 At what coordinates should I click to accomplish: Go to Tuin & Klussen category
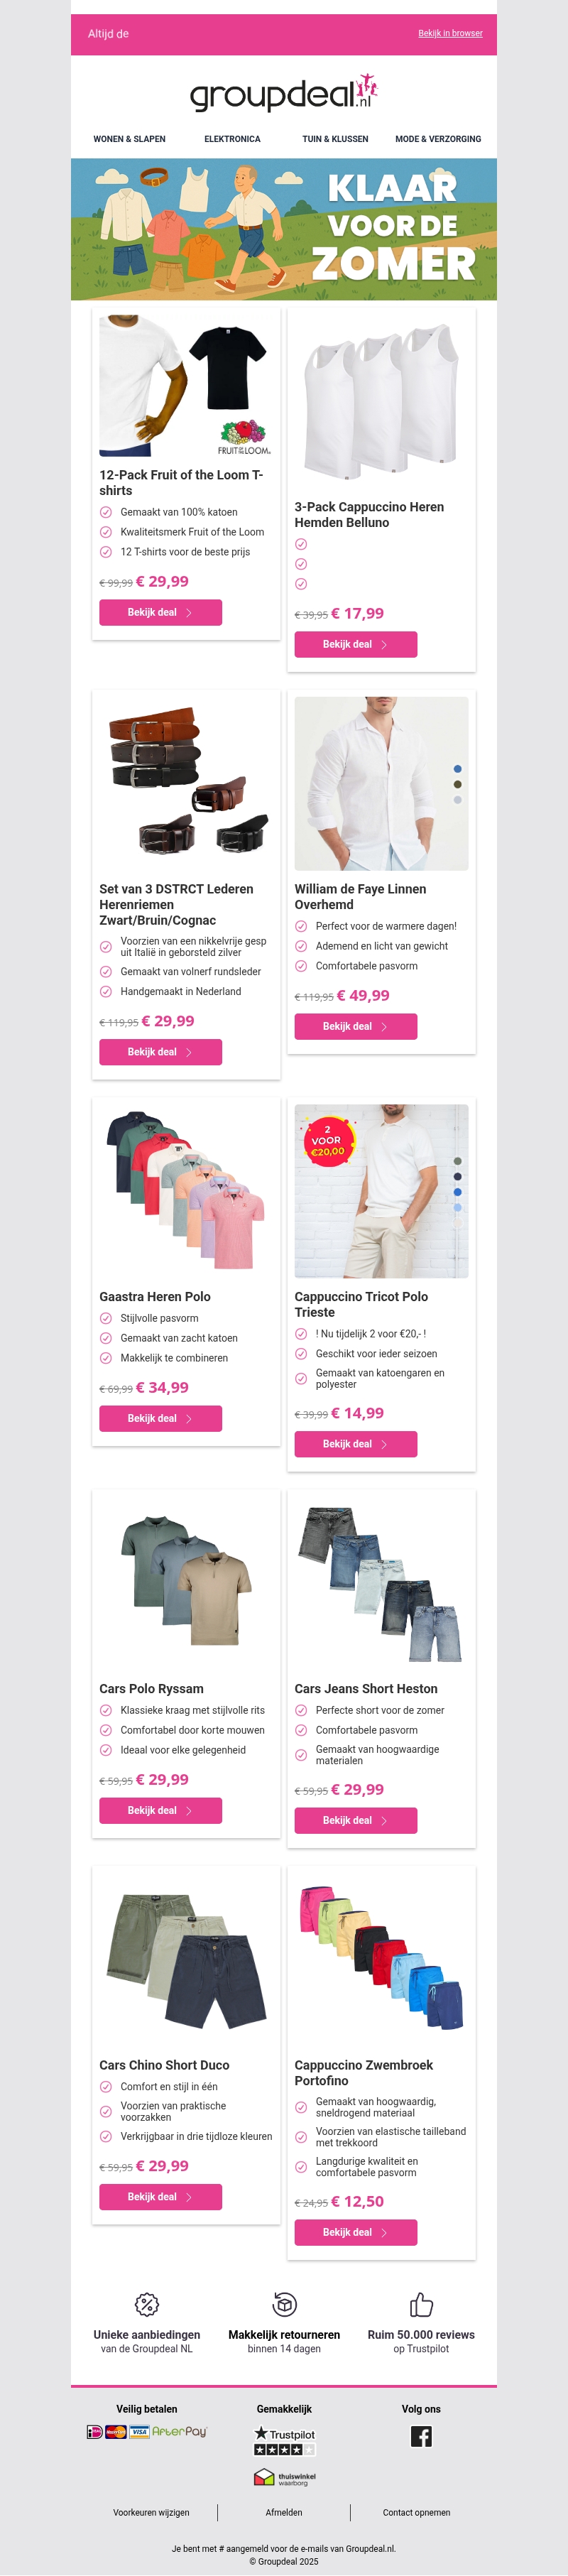point(335,139)
